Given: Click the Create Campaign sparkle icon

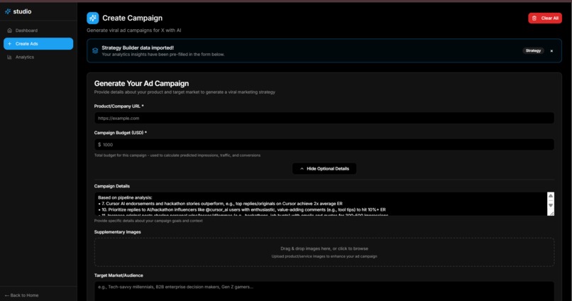Looking at the screenshot, I should pos(93,18).
